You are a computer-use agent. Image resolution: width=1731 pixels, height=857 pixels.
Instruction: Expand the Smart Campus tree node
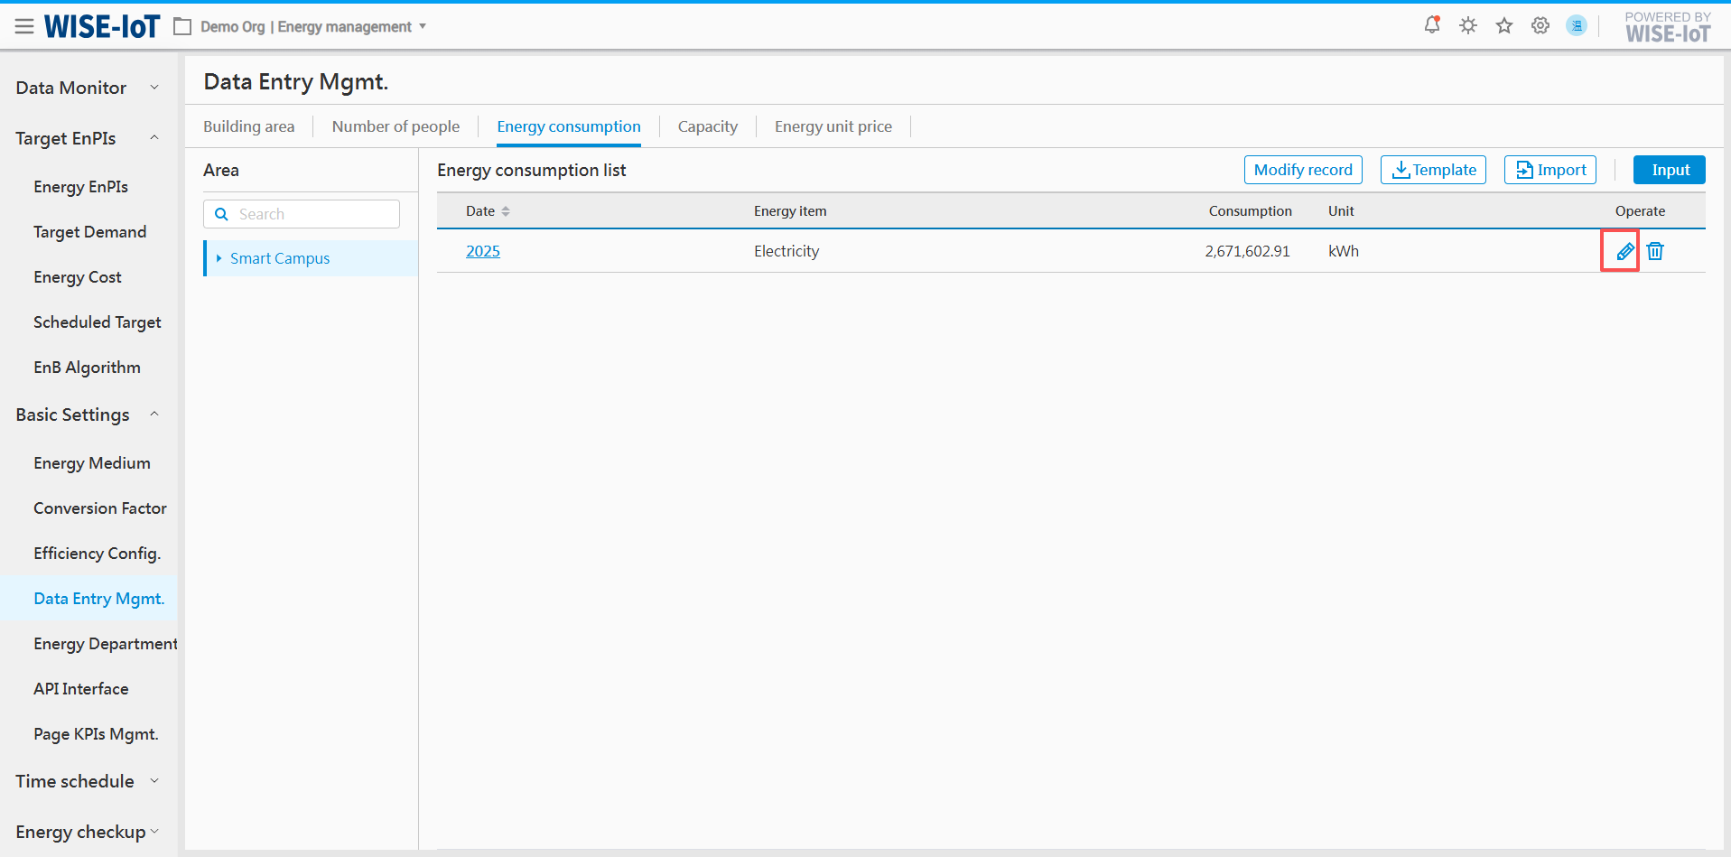click(219, 258)
